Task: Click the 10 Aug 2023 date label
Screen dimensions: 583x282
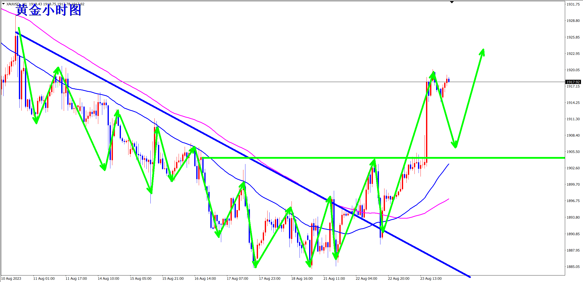Action: coord(11,278)
